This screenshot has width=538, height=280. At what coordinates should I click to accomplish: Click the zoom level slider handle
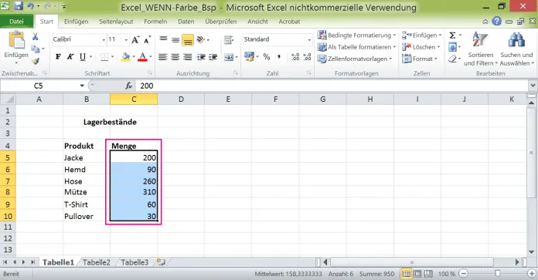click(497, 274)
